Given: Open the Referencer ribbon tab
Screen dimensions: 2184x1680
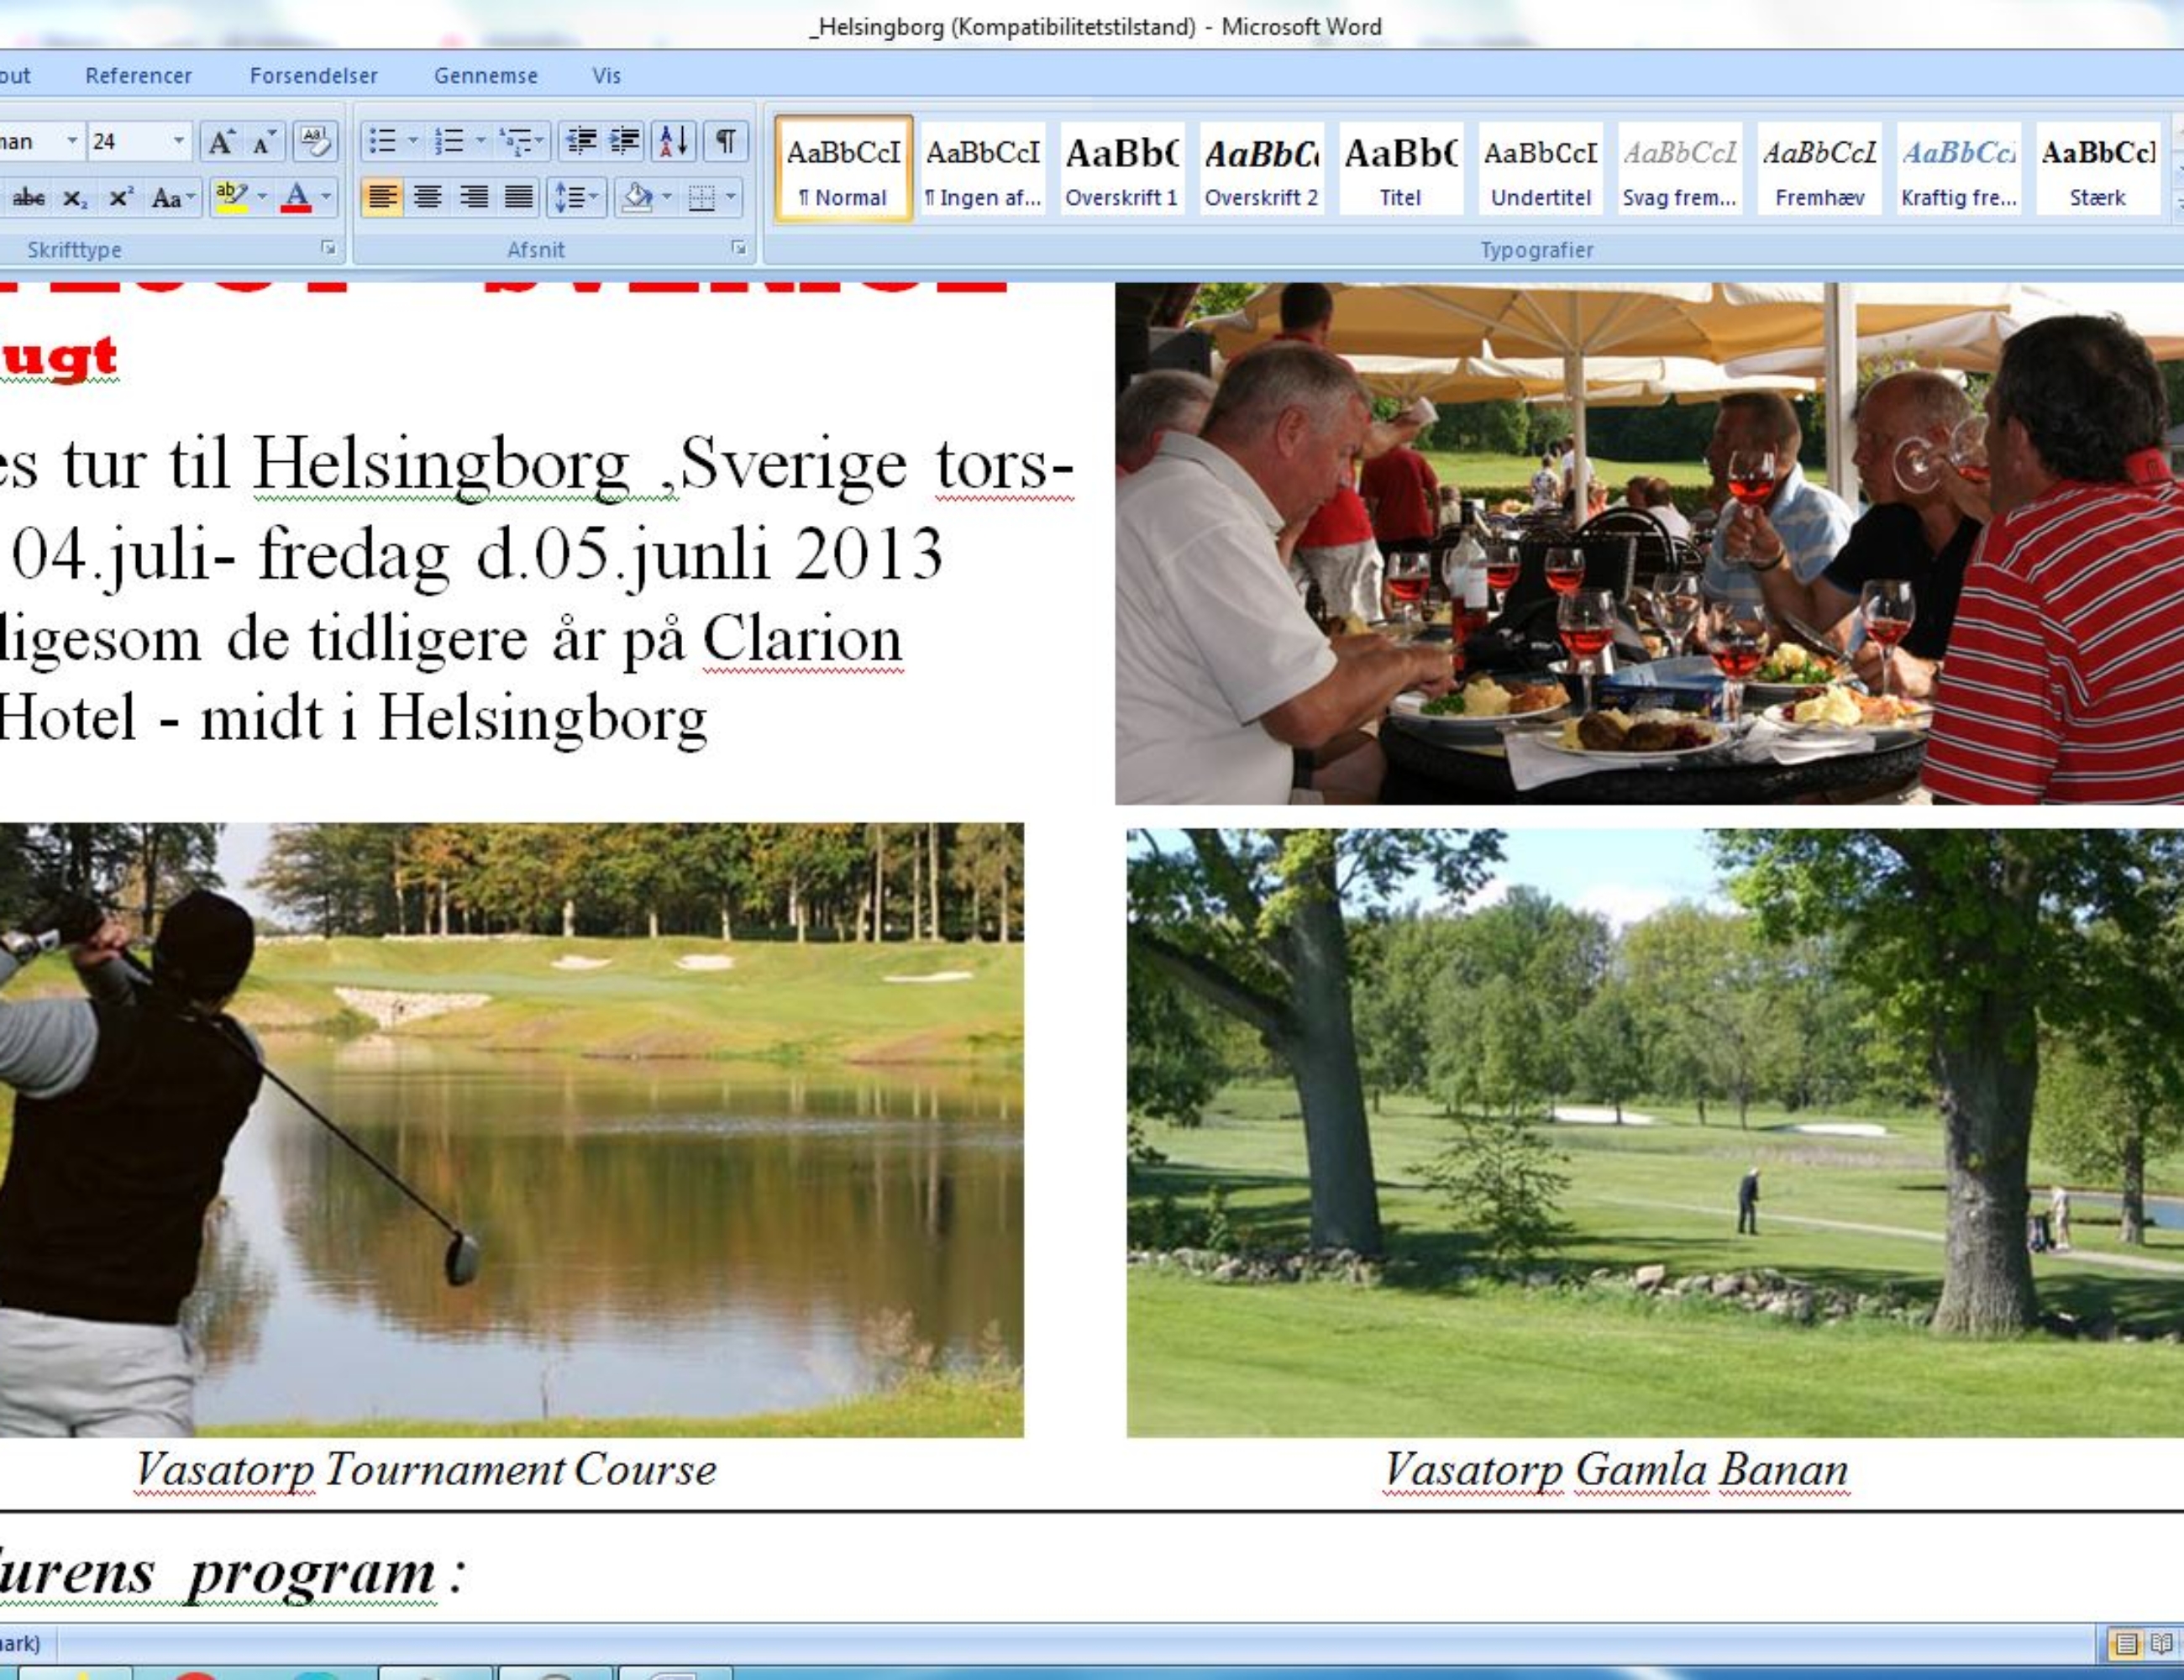Looking at the screenshot, I should pos(138,75).
